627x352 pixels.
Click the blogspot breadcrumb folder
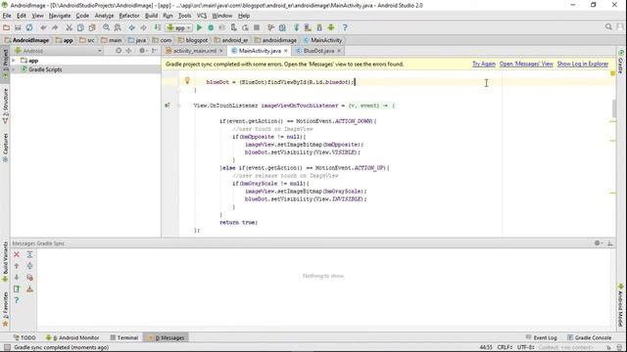point(193,40)
